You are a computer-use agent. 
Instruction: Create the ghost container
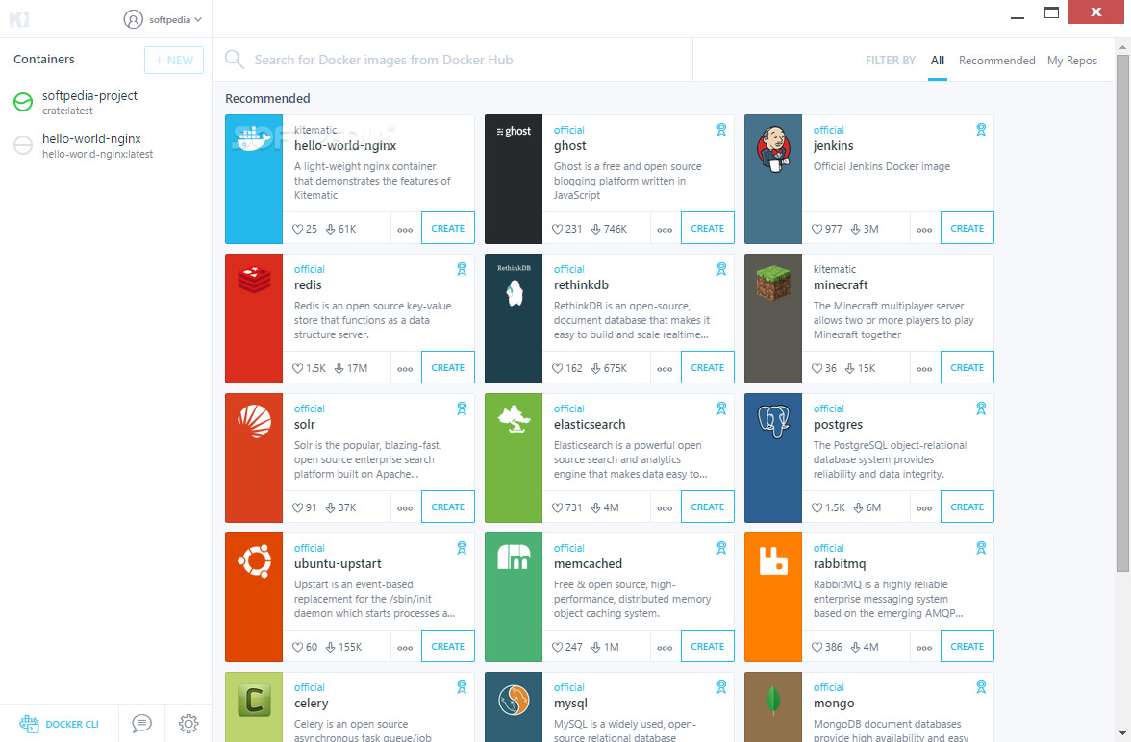[708, 228]
